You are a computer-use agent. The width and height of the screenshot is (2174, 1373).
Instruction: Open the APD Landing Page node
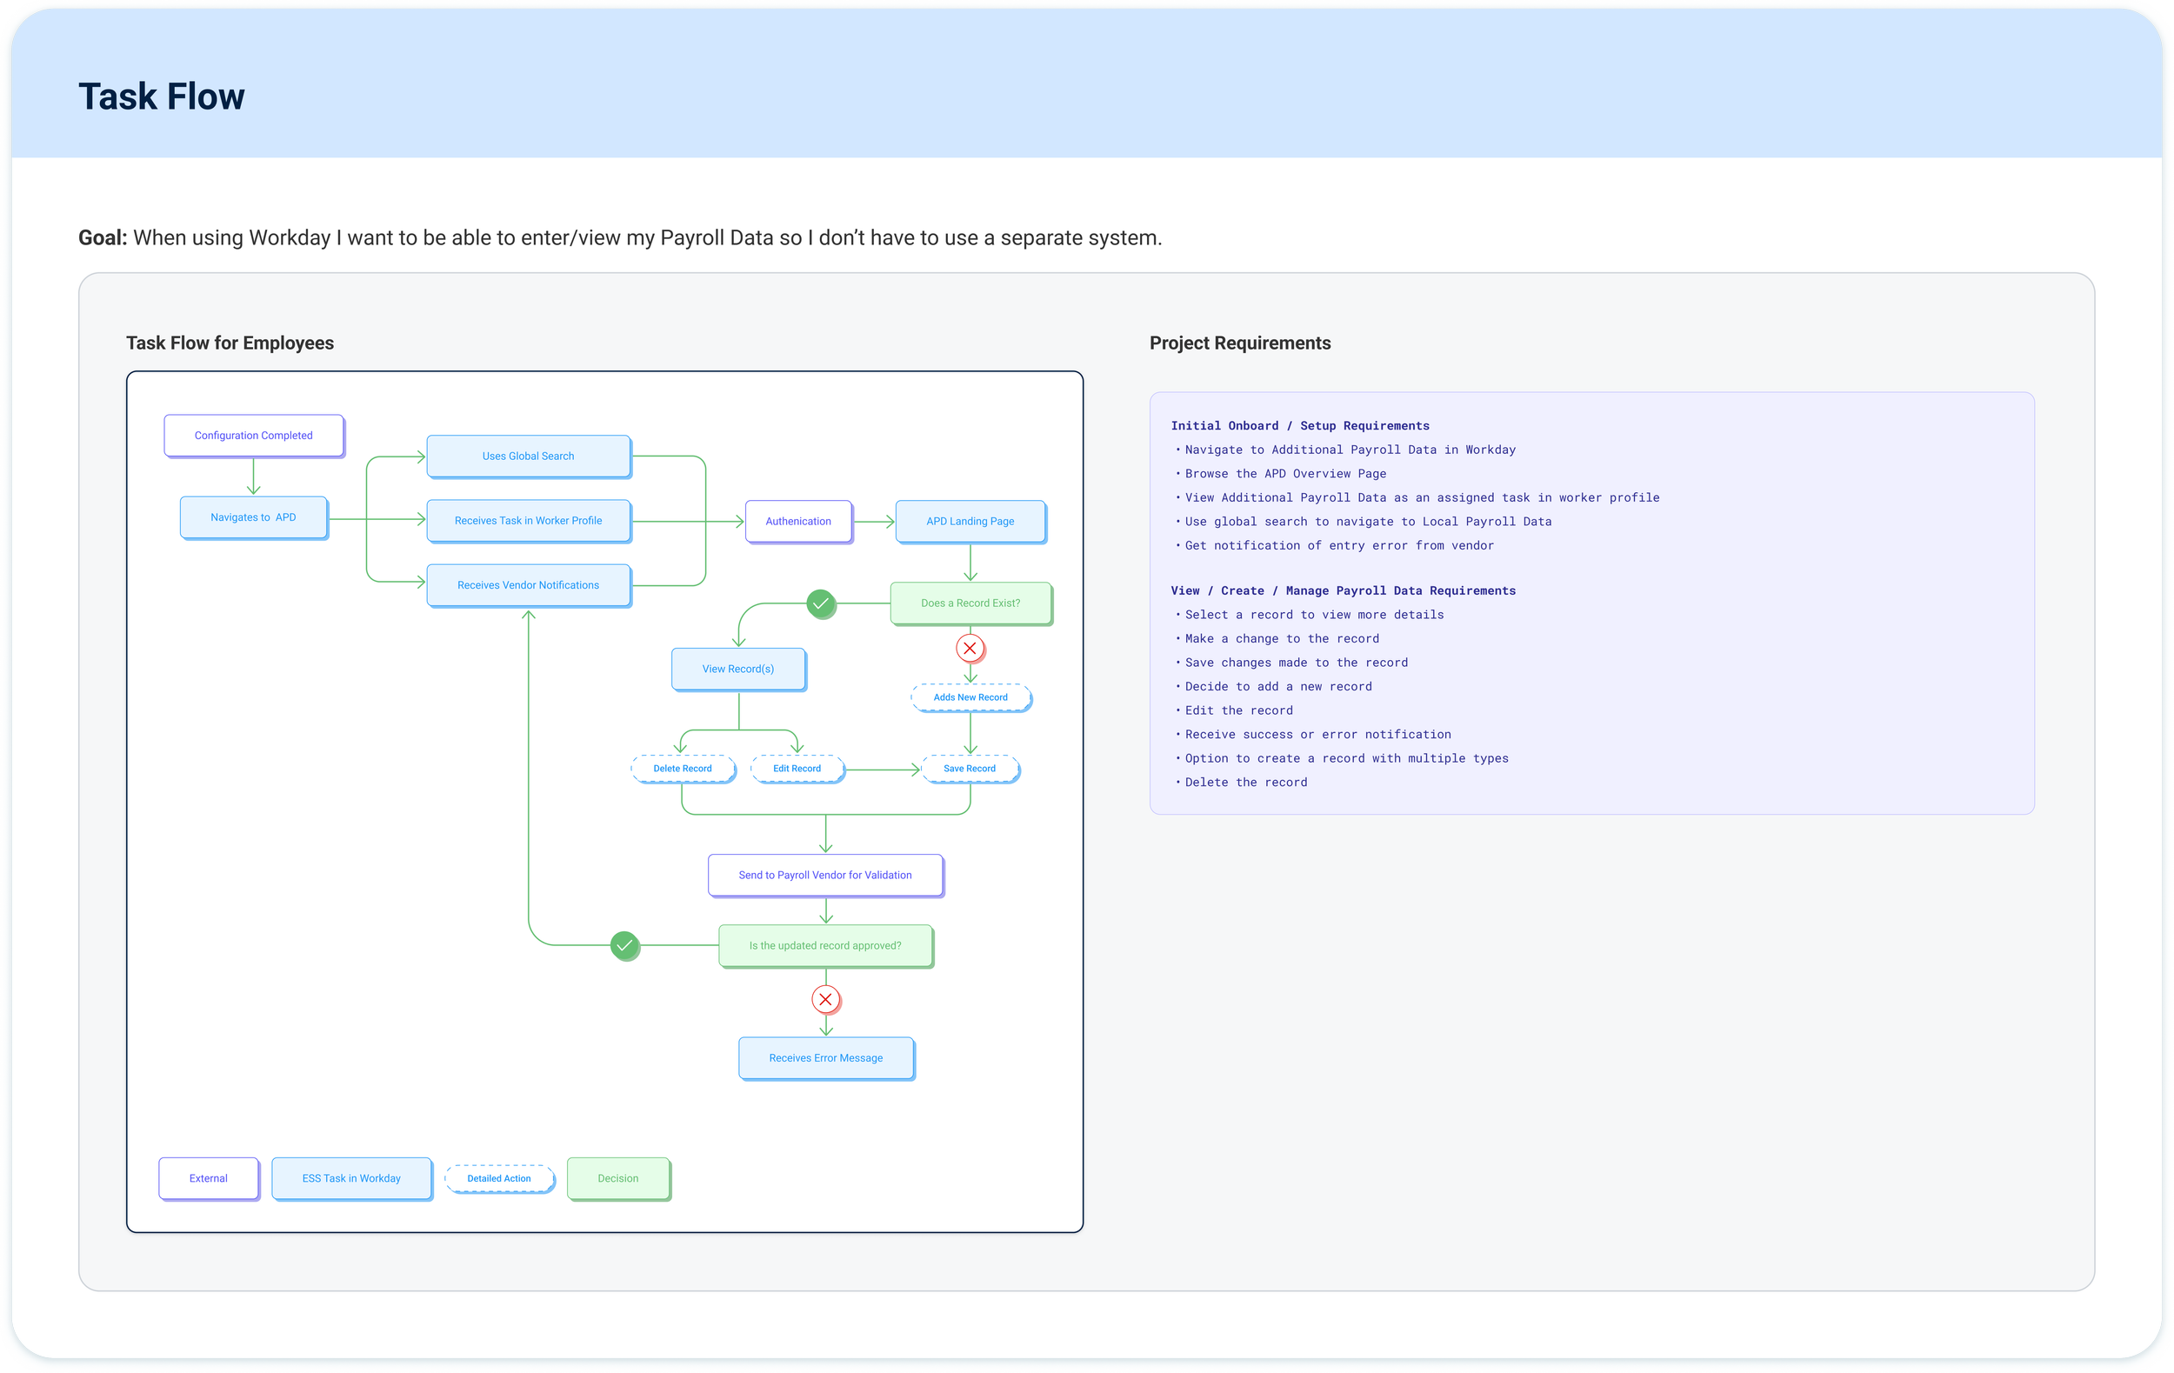(x=970, y=521)
